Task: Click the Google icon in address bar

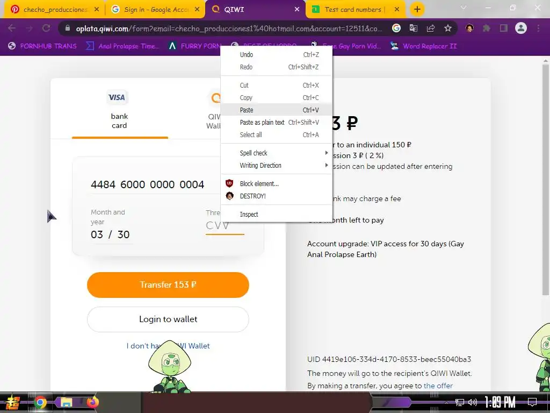Action: pyautogui.click(x=396, y=28)
